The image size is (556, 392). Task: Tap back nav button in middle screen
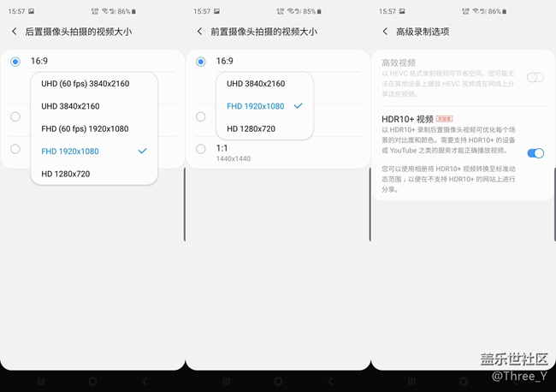330,382
